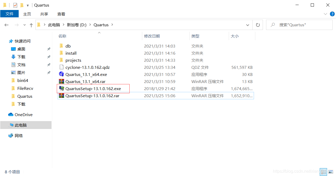Image resolution: width=336 pixels, height=176 pixels.
Task: Select OneDrive in the navigation pane
Action: click(x=24, y=115)
